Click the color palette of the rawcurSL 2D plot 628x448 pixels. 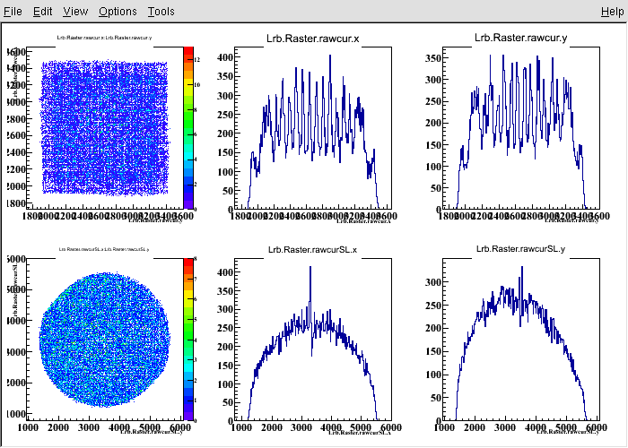188,340
